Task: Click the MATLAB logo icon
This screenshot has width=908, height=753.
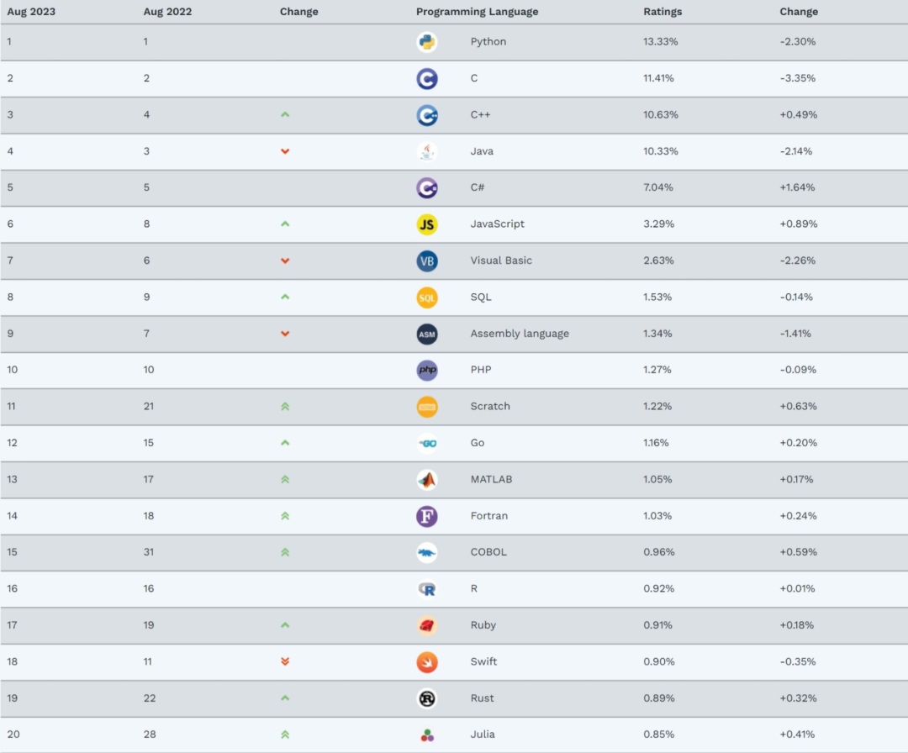Action: tap(427, 480)
